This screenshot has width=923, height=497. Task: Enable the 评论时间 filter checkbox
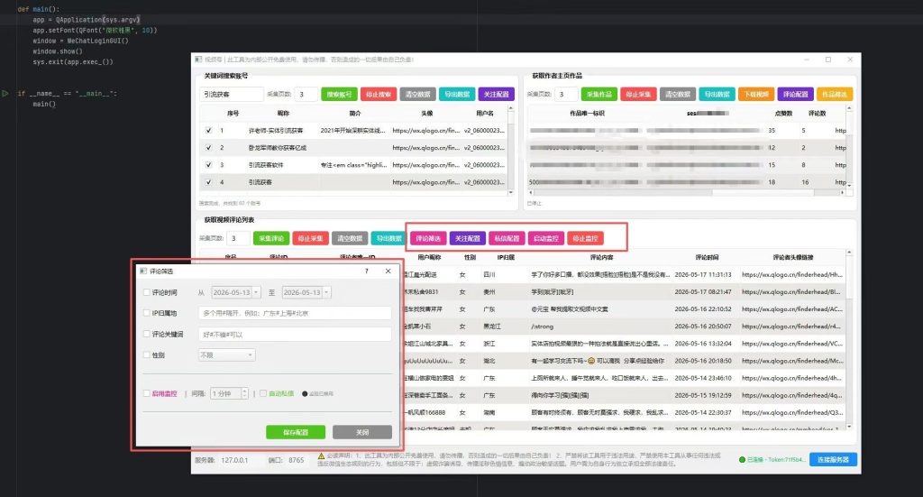pos(147,292)
